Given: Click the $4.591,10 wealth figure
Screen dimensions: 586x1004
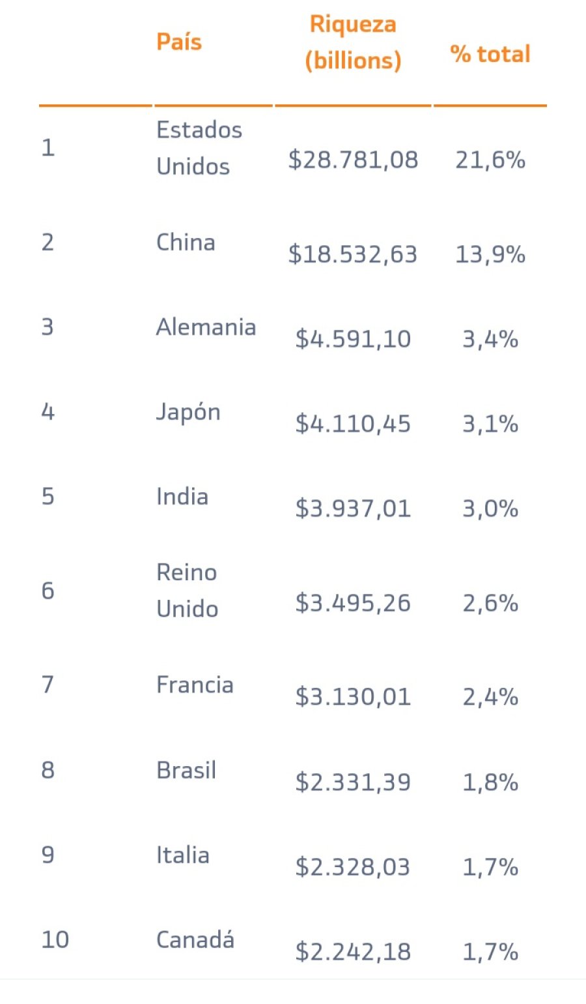Looking at the screenshot, I should coord(353,339).
